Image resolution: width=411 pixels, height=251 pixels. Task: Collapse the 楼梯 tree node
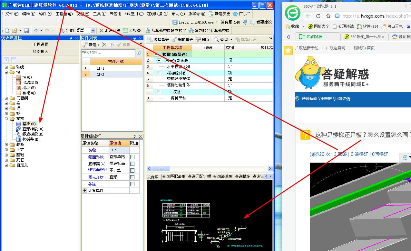point(6,119)
